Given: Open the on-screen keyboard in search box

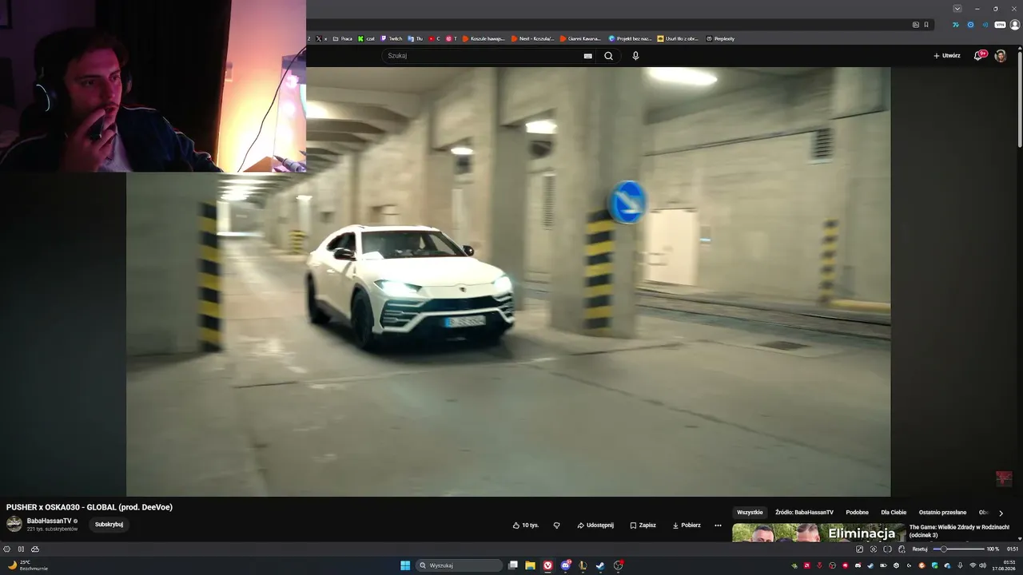Looking at the screenshot, I should coord(588,56).
